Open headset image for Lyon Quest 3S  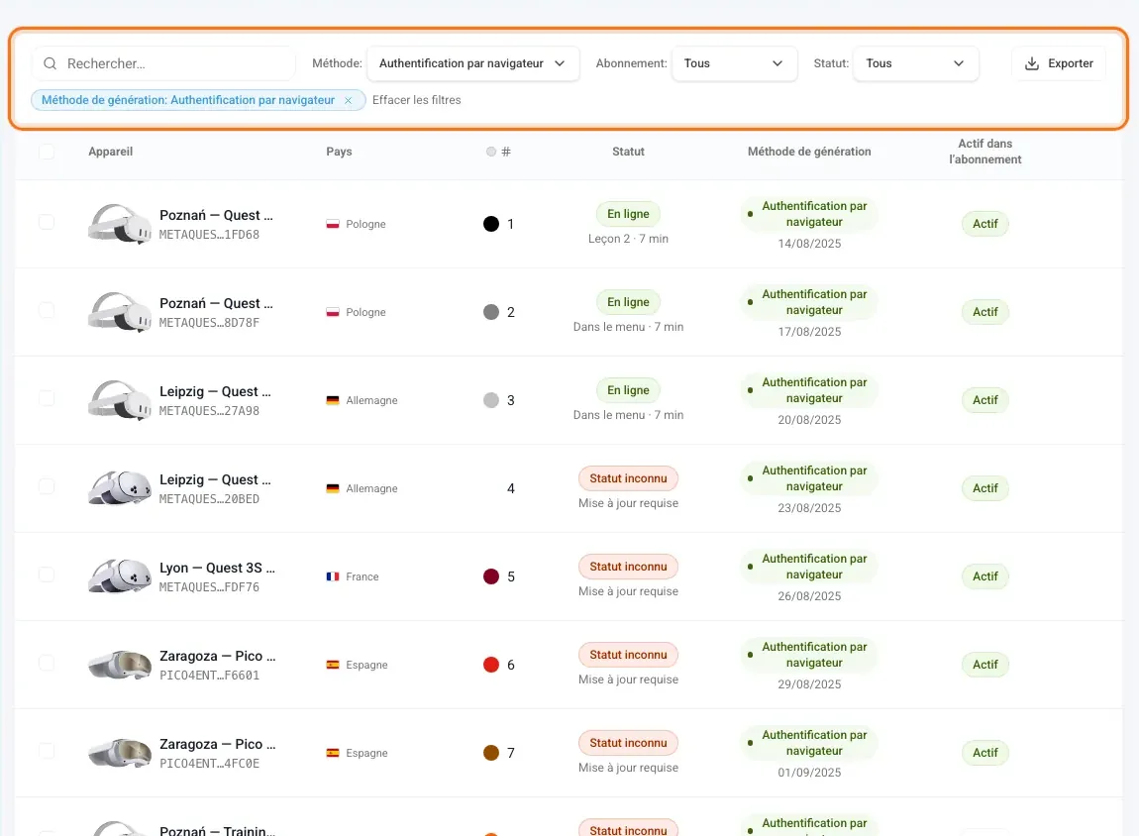pyautogui.click(x=119, y=575)
